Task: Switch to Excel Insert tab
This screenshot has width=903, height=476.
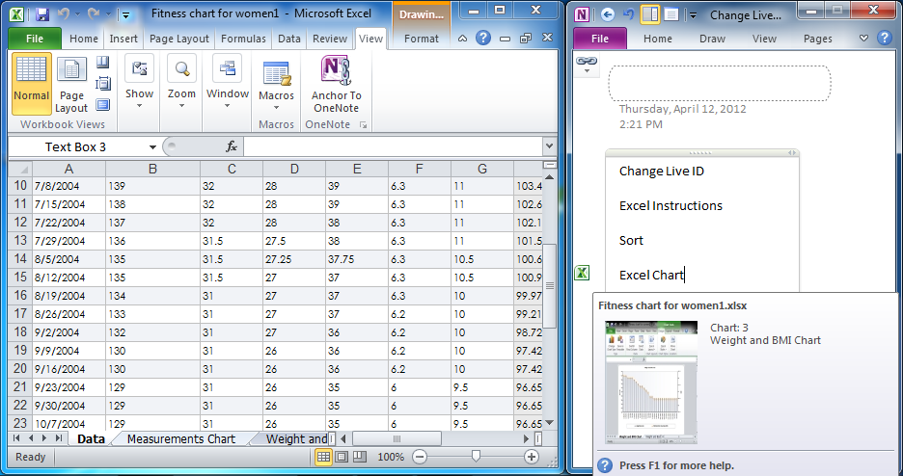Action: pos(123,39)
